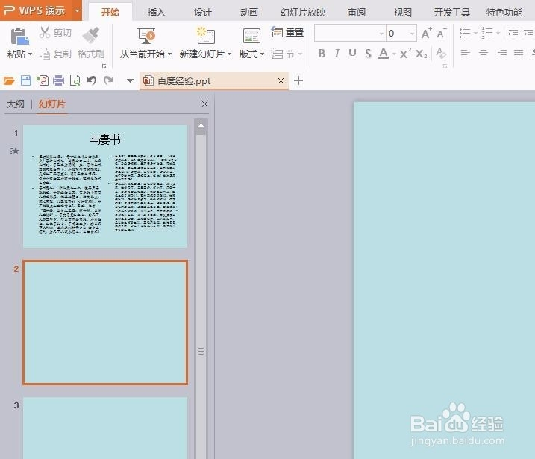Expand quick access toolbar customize arrow
This screenshot has width=535, height=459.
click(x=130, y=80)
